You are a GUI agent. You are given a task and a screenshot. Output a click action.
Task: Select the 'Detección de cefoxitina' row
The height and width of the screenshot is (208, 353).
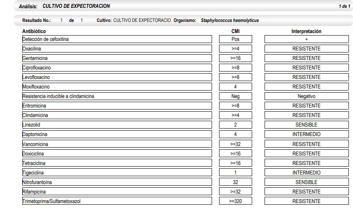coord(117,39)
